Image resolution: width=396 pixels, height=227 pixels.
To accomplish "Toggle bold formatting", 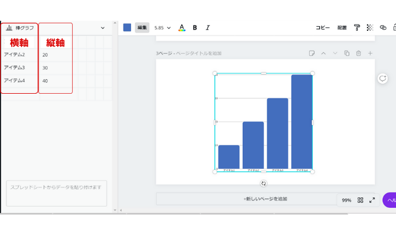I will pyautogui.click(x=195, y=27).
